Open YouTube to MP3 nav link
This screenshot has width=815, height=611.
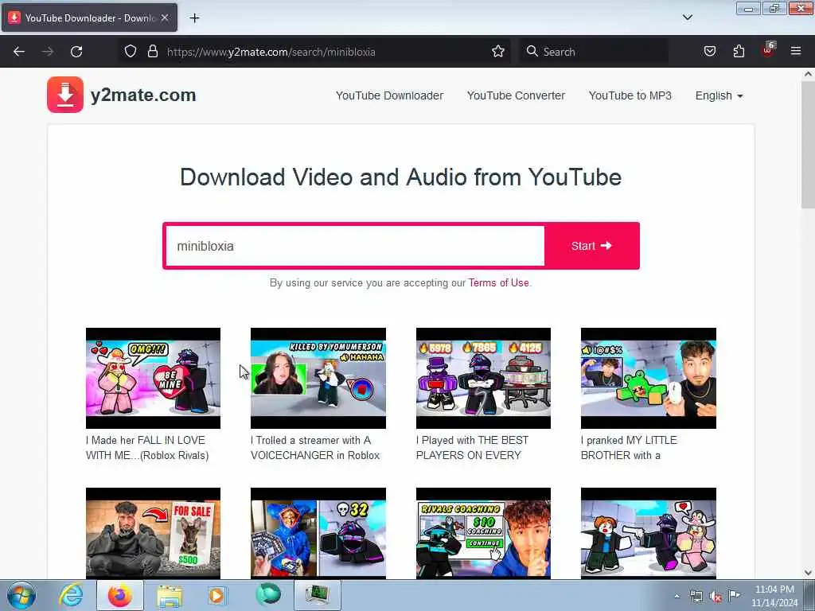(x=630, y=95)
